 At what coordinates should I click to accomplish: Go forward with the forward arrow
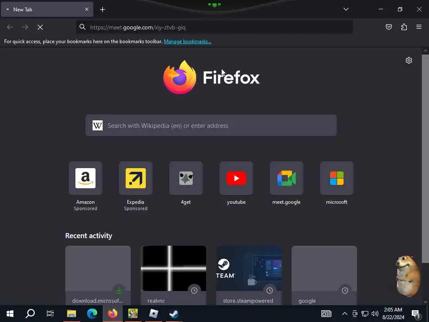[x=25, y=27]
